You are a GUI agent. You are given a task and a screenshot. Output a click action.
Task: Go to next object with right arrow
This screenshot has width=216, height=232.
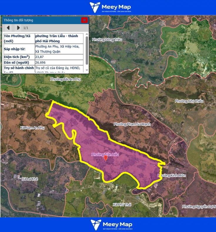[x=18, y=28]
